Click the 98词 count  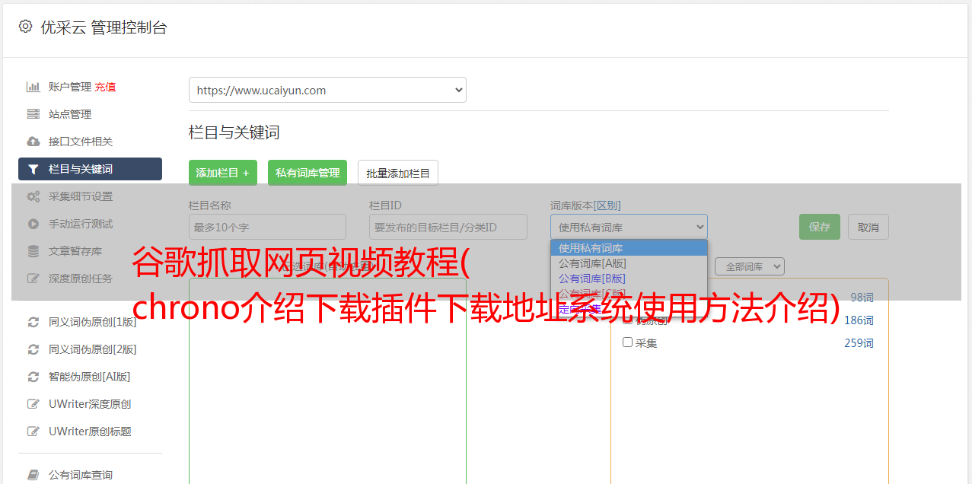tap(862, 298)
